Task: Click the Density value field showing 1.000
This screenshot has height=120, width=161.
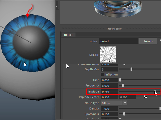Action: coord(109,109)
